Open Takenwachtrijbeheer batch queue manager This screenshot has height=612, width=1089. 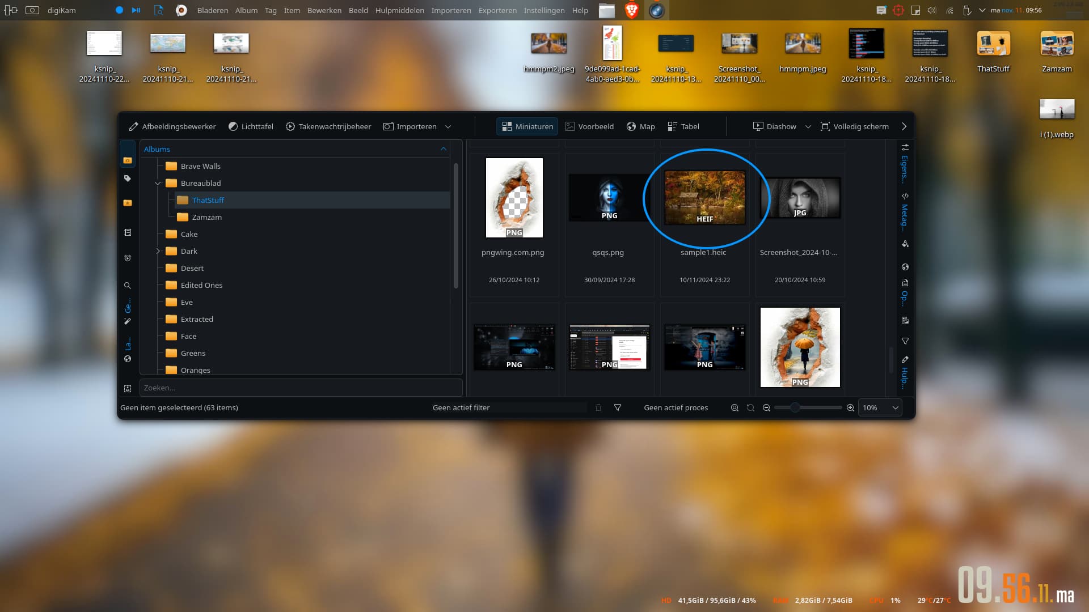point(328,126)
